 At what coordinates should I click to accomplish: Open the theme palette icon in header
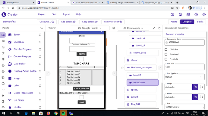coord(180,14)
